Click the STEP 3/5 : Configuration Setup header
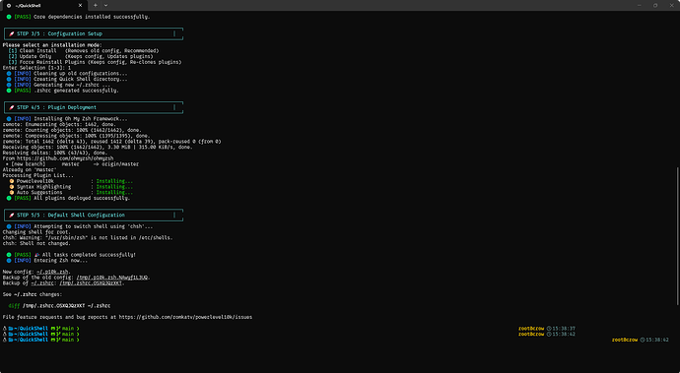The height and width of the screenshot is (373, 680). click(94, 33)
